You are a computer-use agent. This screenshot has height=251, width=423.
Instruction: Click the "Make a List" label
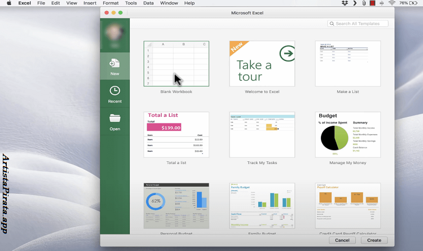(348, 92)
